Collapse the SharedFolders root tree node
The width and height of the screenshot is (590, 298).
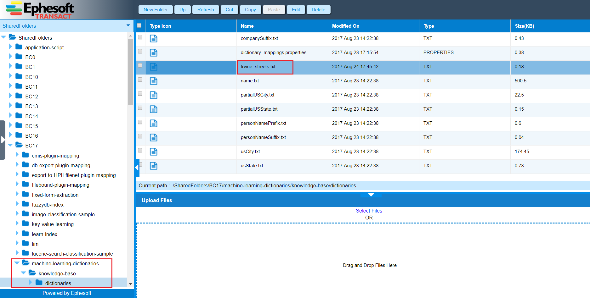[4, 37]
